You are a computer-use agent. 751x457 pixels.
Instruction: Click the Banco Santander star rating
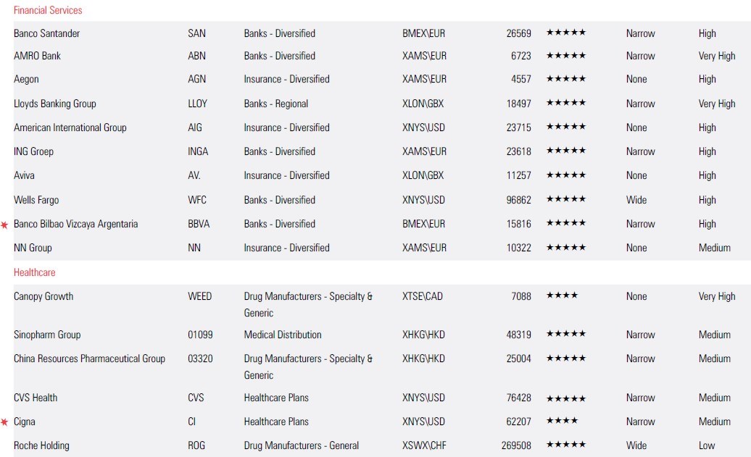click(565, 33)
